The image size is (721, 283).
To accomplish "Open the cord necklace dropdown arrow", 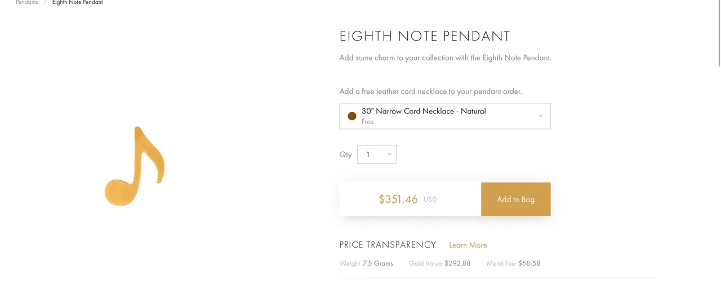I will tap(540, 116).
